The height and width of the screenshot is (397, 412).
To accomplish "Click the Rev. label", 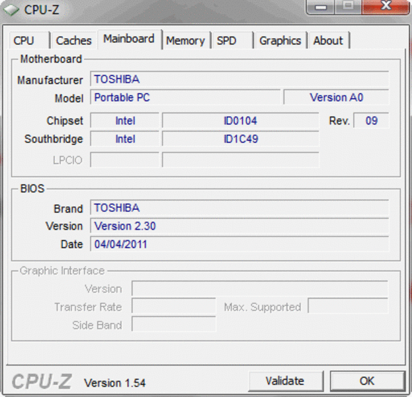I will tap(339, 120).
